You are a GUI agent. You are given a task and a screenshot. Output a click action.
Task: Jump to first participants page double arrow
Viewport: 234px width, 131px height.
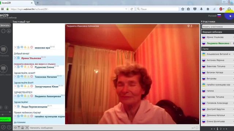[x=212, y=129]
